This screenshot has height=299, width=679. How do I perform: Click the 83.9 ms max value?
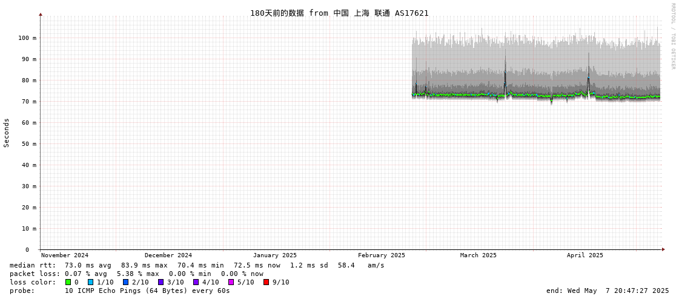click(144, 265)
